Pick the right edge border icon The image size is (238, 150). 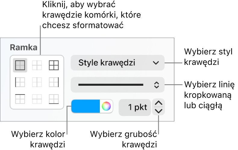54,82
